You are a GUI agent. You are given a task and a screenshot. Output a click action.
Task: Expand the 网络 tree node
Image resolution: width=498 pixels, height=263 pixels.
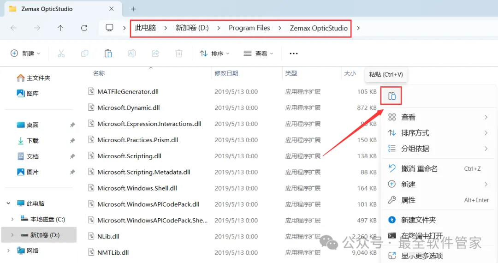click(8, 251)
